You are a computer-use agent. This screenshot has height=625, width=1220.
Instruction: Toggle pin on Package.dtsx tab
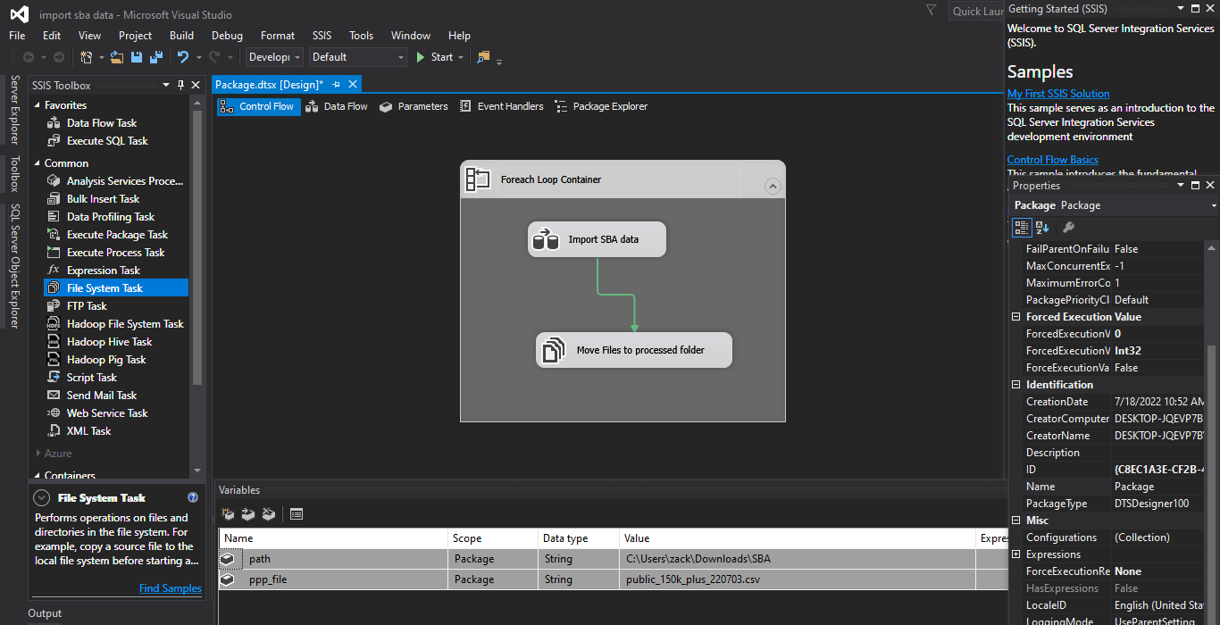coord(337,84)
